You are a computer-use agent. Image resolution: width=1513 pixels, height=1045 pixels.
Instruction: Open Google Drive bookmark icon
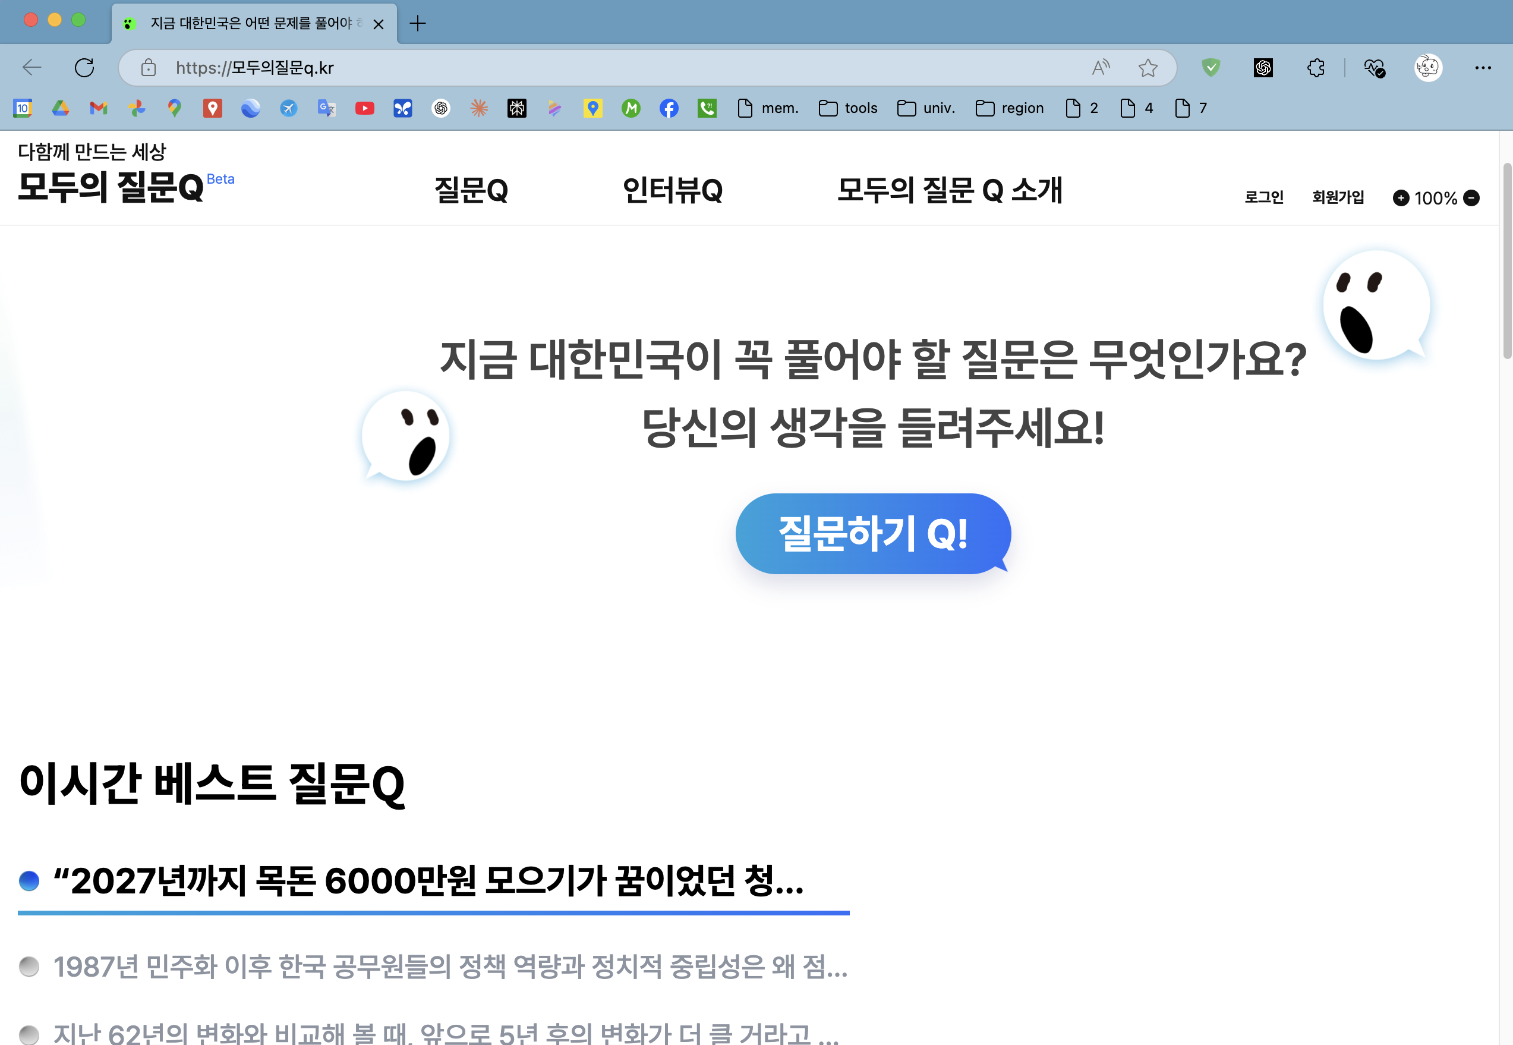click(x=61, y=108)
